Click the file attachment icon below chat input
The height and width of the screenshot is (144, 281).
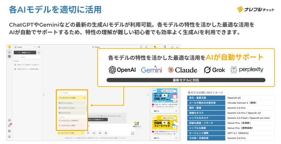pos(88,133)
